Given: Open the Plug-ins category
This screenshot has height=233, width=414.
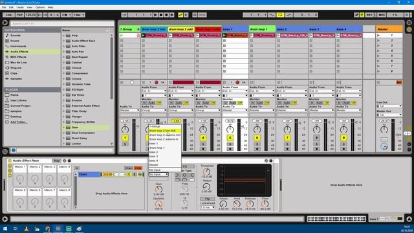Looking at the screenshot, I should click(x=16, y=68).
